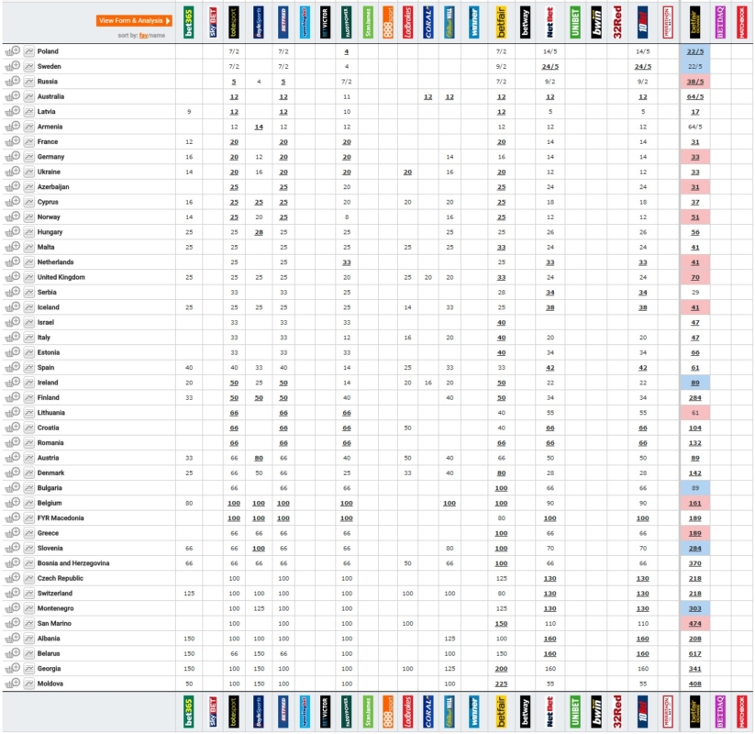Click Finland's 284 odds cell
This screenshot has height=734, width=755.
[694, 397]
